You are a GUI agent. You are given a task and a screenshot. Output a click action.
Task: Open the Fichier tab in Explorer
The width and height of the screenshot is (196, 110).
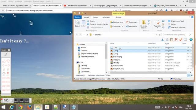pyautogui.click(x=77, y=17)
